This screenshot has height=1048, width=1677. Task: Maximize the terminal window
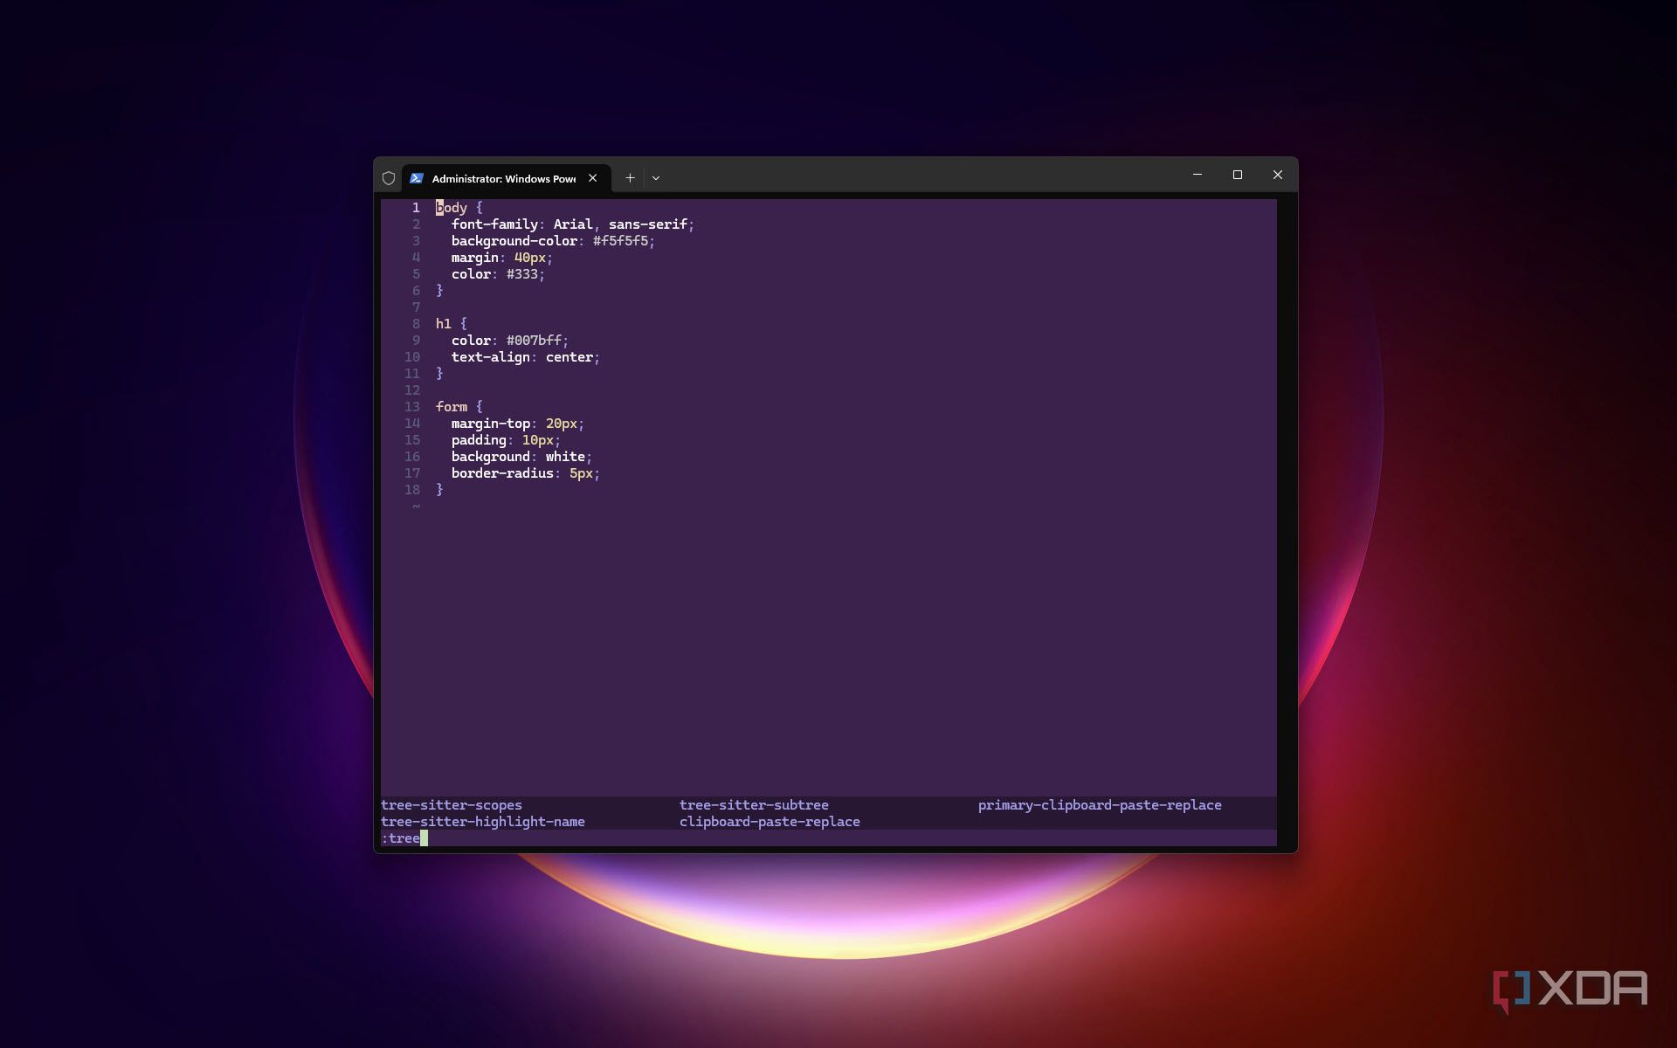click(x=1238, y=175)
